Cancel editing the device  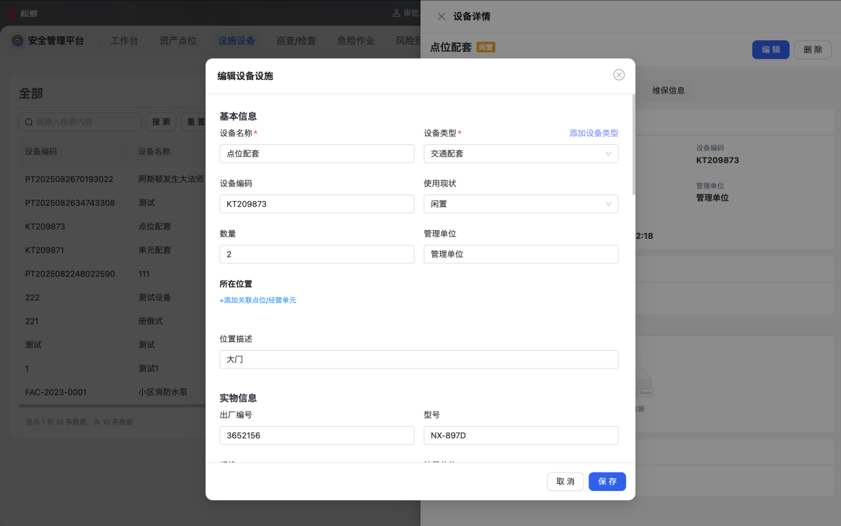click(565, 482)
